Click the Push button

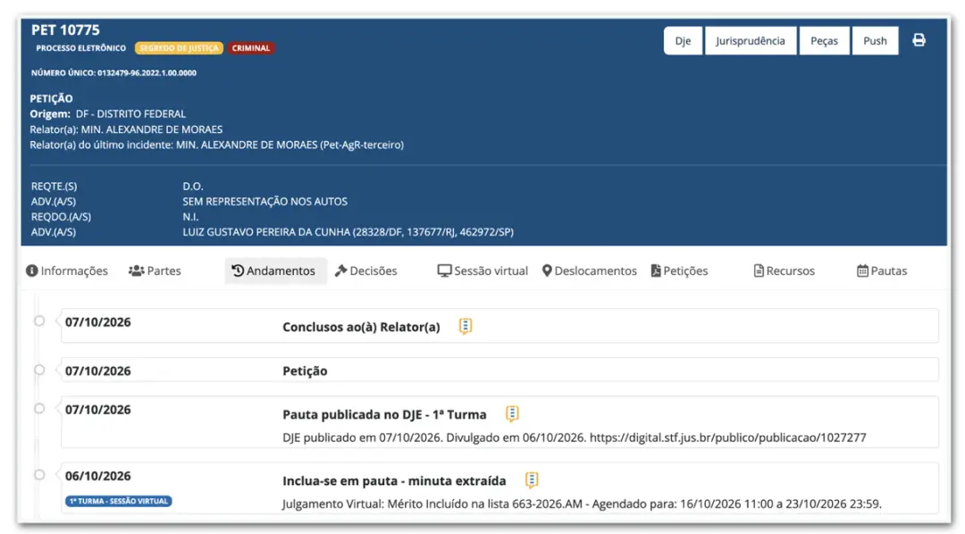coord(875,40)
